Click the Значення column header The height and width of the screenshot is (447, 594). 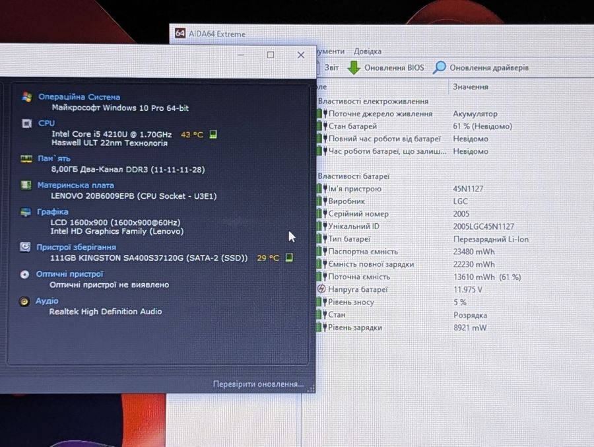tap(471, 86)
